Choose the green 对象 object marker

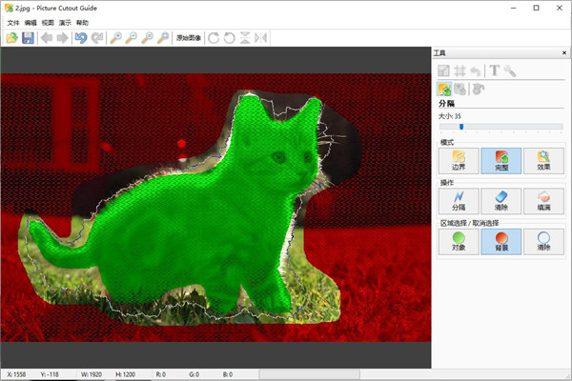click(x=459, y=241)
